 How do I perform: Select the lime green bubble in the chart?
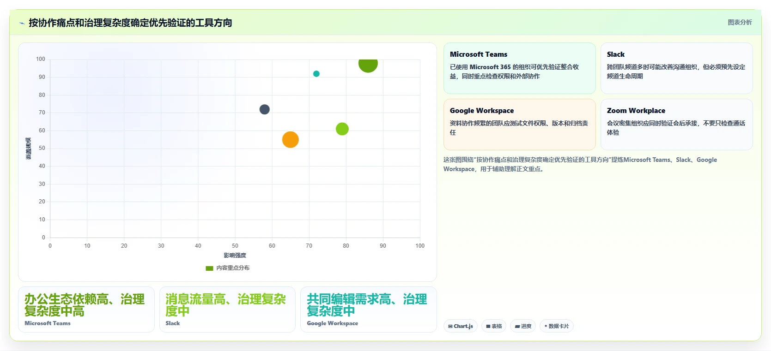pyautogui.click(x=342, y=129)
